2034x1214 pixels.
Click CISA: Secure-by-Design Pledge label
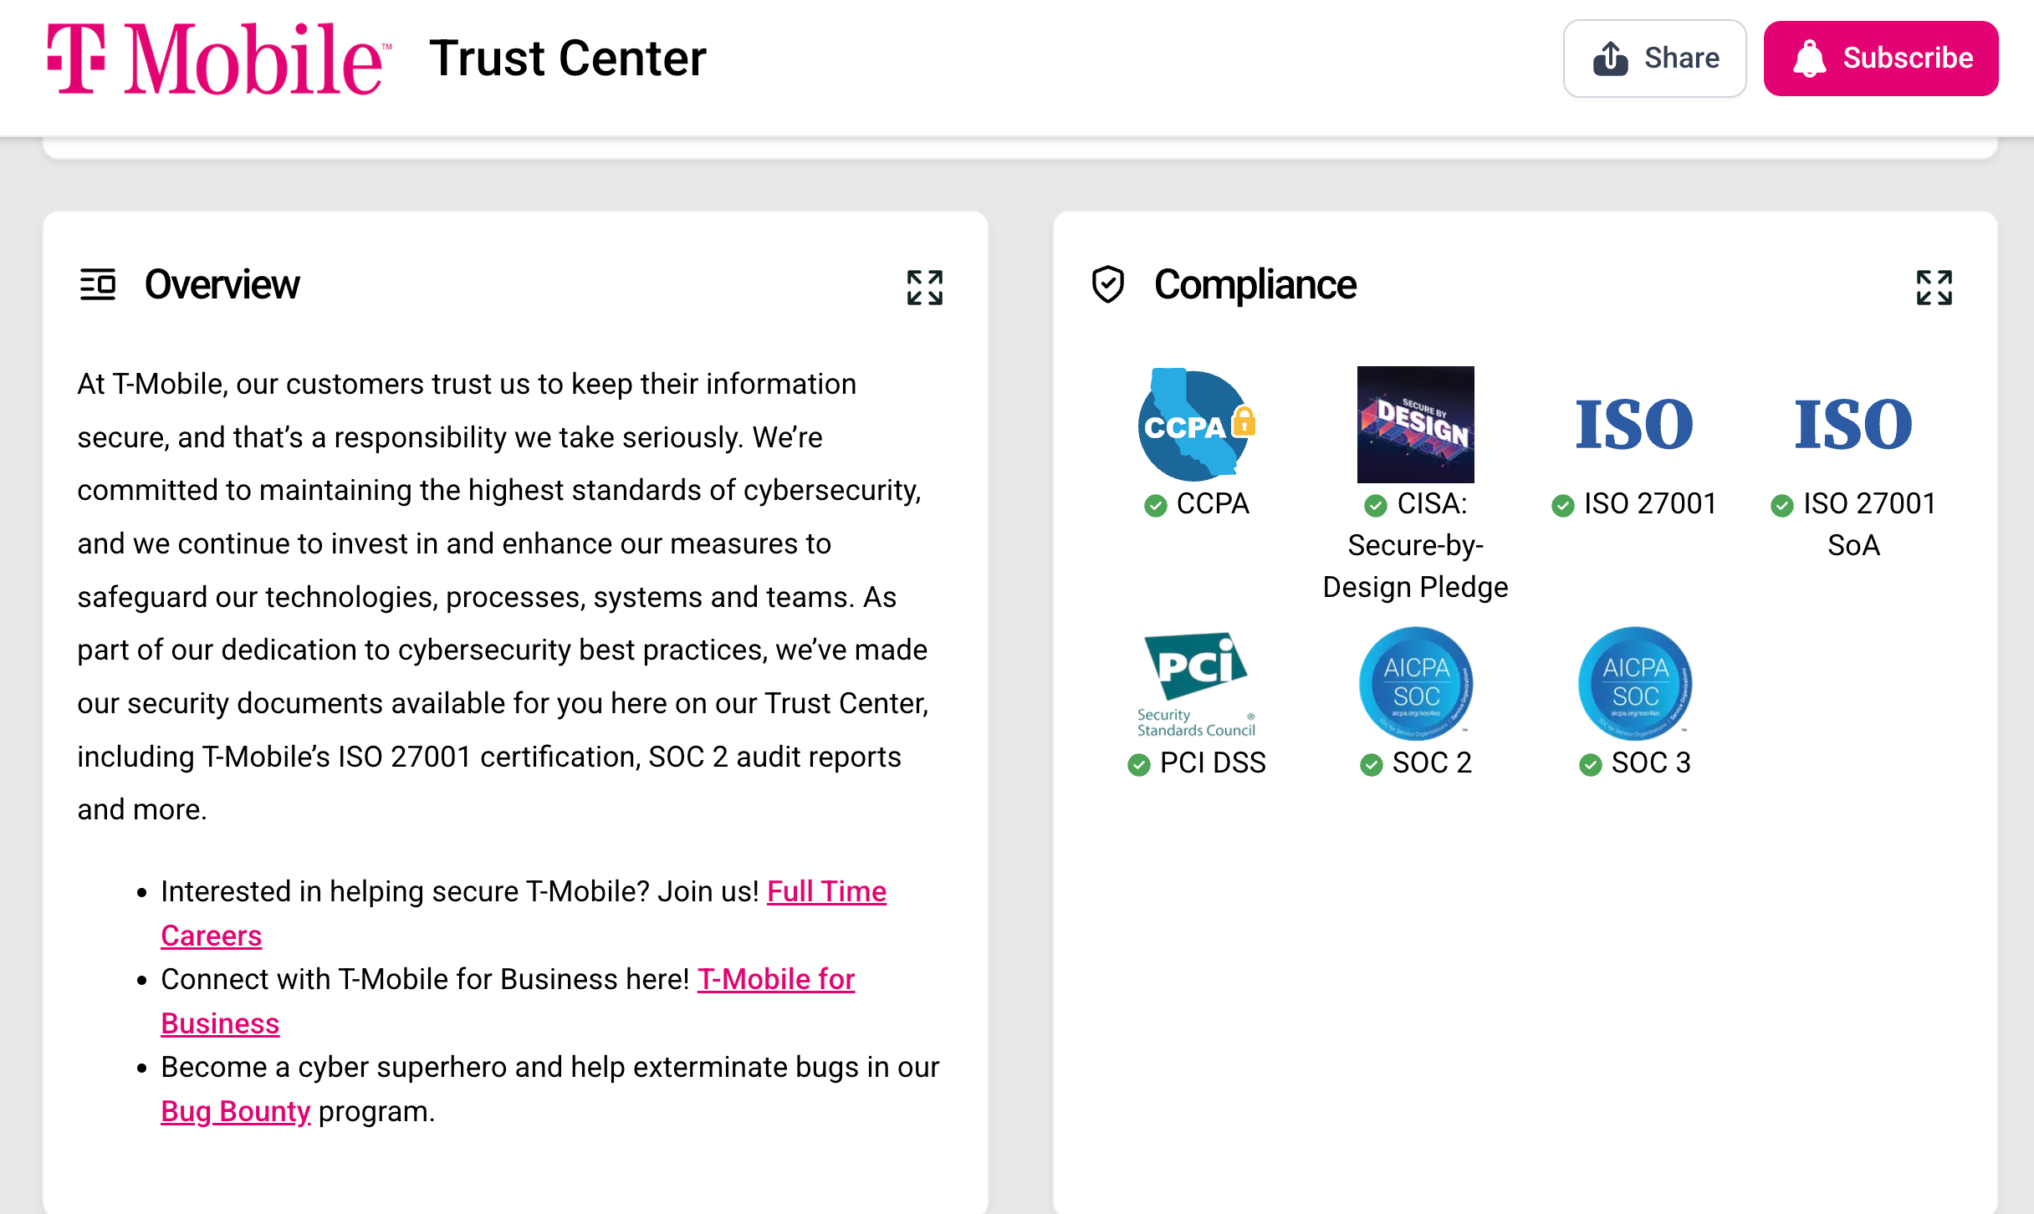pyautogui.click(x=1415, y=545)
